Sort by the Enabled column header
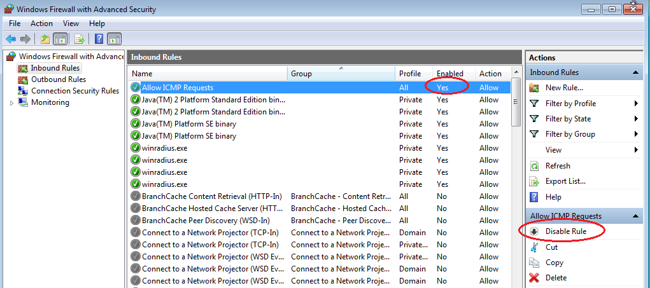Screen dimensions: 650x288 (454, 74)
